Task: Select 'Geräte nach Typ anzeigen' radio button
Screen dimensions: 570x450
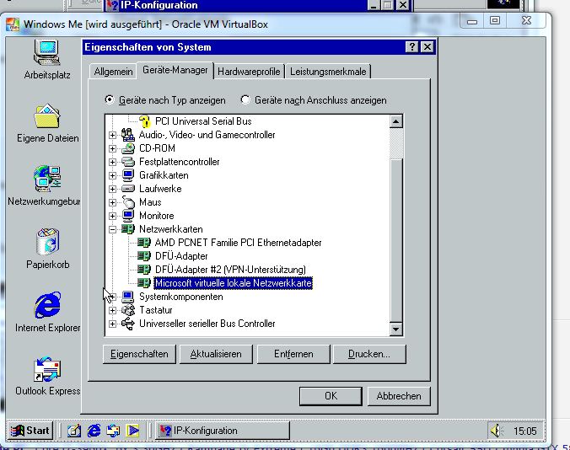Action: pyautogui.click(x=110, y=99)
